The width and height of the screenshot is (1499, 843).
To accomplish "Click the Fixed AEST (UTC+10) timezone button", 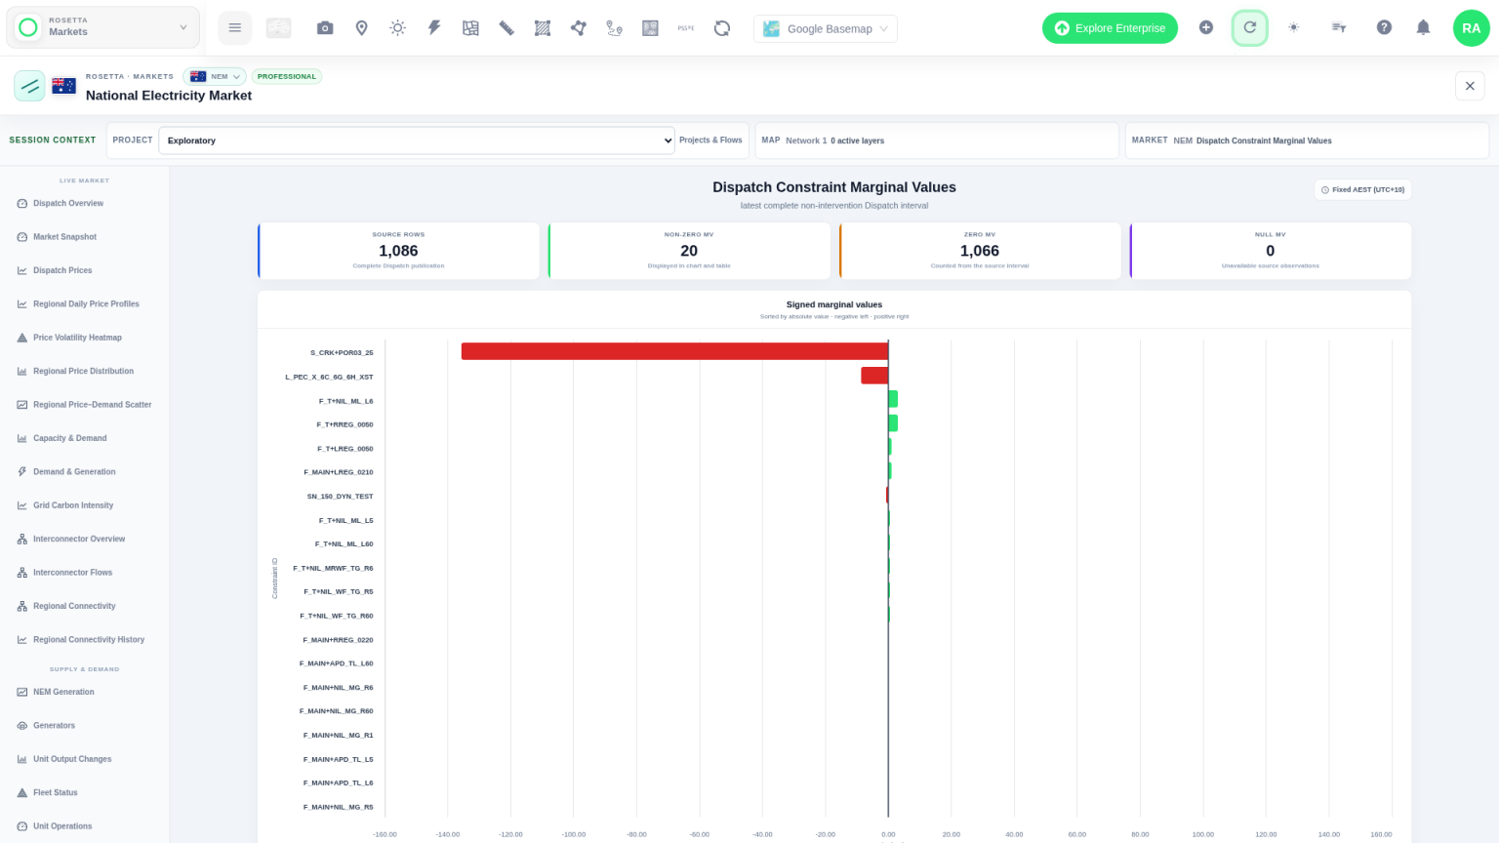I will [x=1362, y=189].
